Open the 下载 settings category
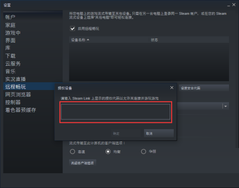This screenshot has height=188, width=239. 10,56
